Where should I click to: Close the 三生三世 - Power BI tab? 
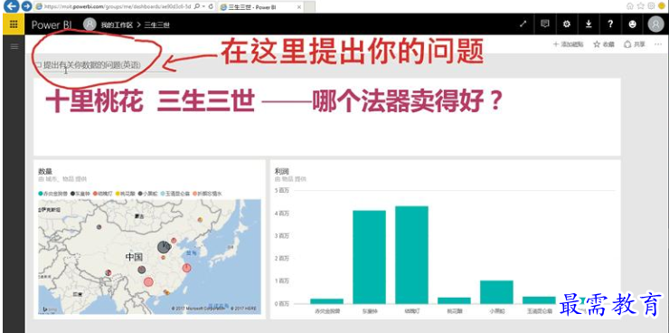tap(299, 7)
